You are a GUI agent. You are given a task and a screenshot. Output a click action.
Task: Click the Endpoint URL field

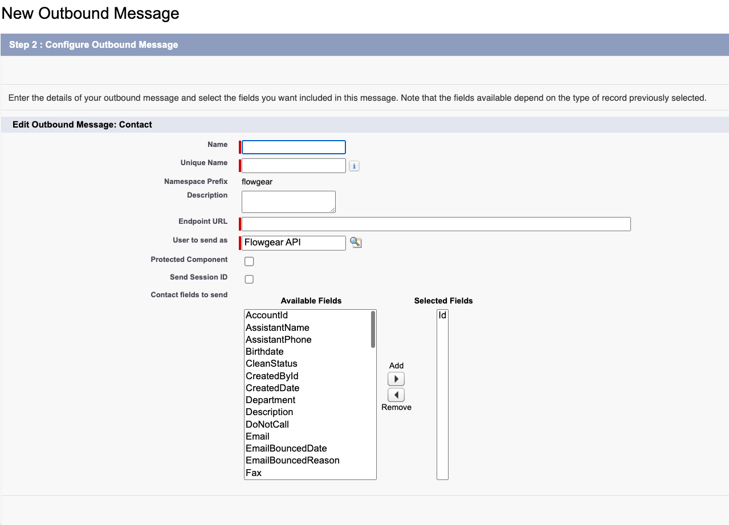tap(436, 224)
